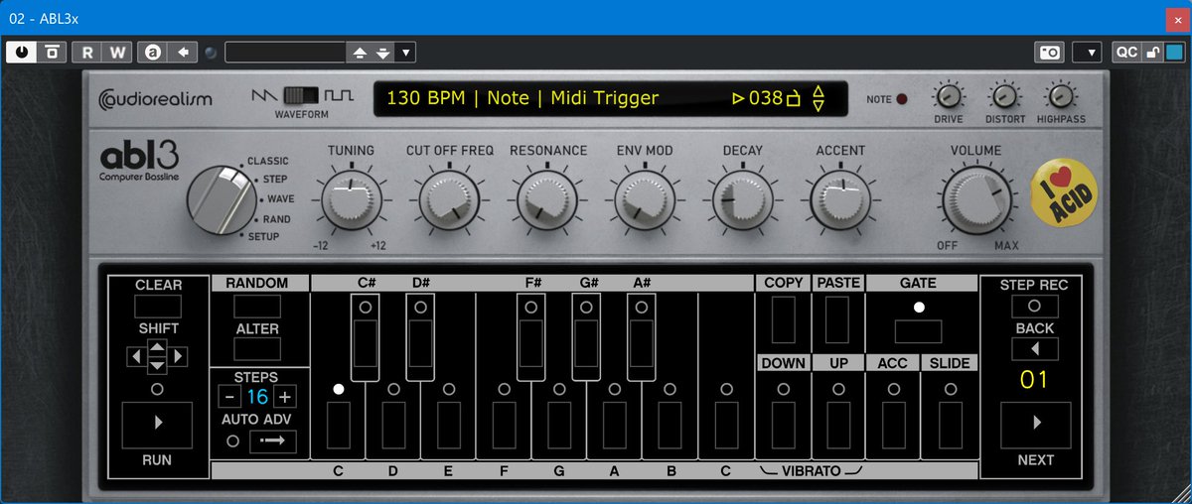Click the F# black key button
Image resolution: width=1192 pixels, height=504 pixels.
[x=531, y=344]
